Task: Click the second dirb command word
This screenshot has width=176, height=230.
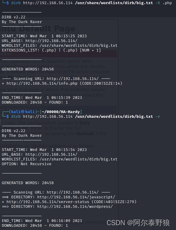Action: click(x=16, y=116)
